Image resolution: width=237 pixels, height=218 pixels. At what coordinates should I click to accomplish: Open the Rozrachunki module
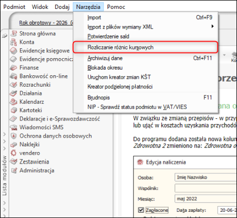tap(35, 85)
